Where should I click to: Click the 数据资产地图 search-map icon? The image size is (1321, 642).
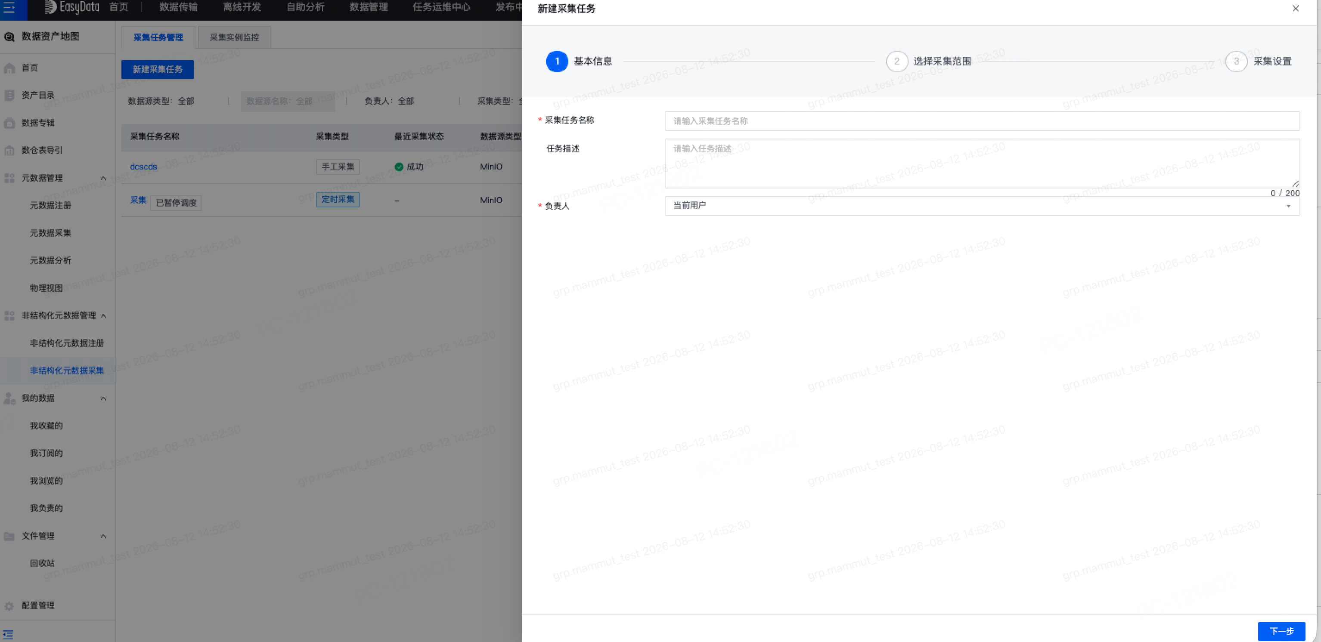click(9, 37)
